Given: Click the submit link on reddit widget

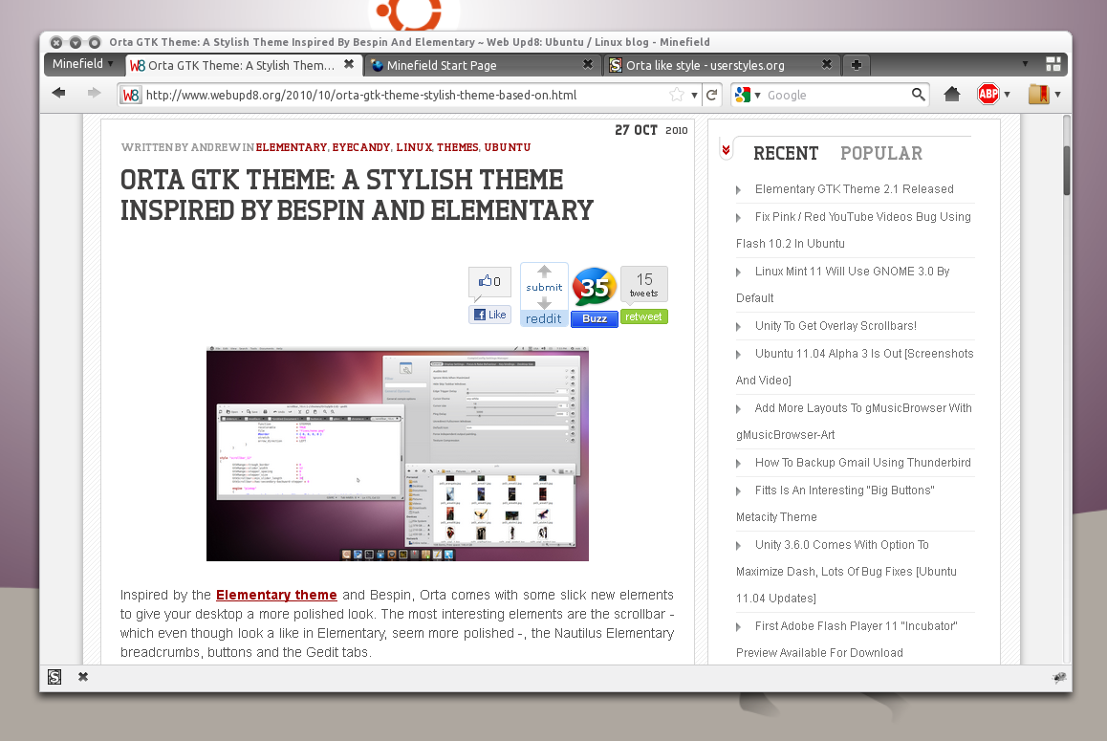Looking at the screenshot, I should click(x=544, y=287).
